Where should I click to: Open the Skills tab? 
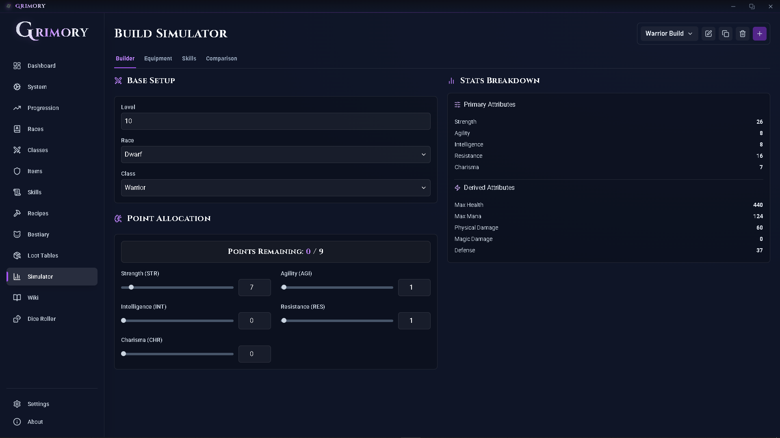[x=189, y=58]
